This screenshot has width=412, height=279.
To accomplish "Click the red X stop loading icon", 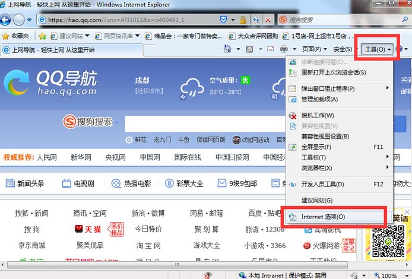I will [x=268, y=20].
